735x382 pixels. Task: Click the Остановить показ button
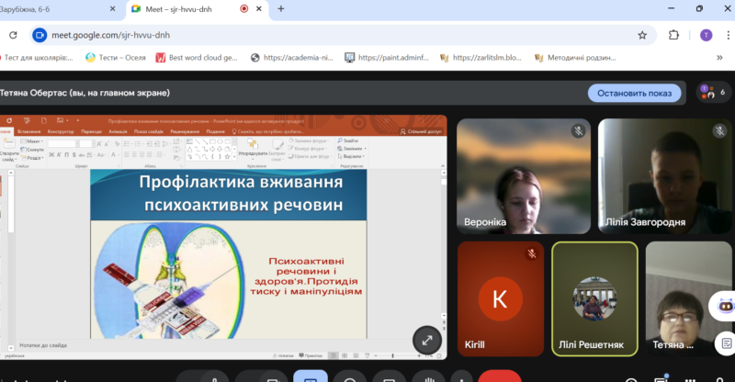(x=635, y=93)
